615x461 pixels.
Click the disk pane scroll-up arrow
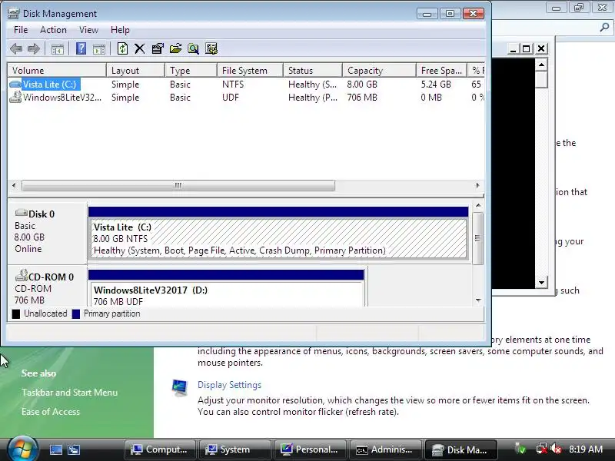click(x=478, y=205)
